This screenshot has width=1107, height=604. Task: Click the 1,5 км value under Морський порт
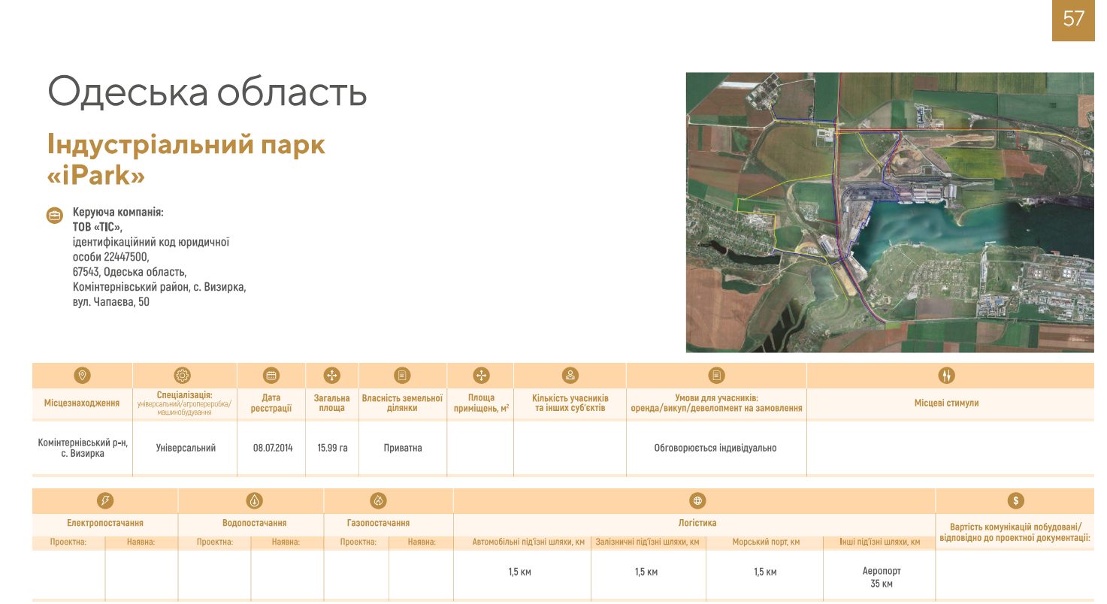[765, 572]
